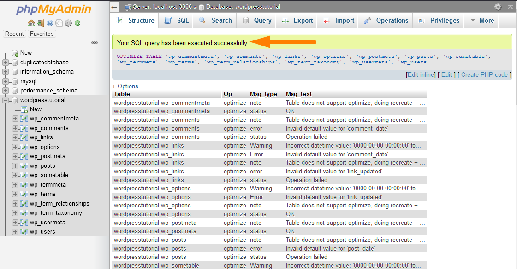Expand the wp_links table node
517x269 pixels.
pos(15,137)
